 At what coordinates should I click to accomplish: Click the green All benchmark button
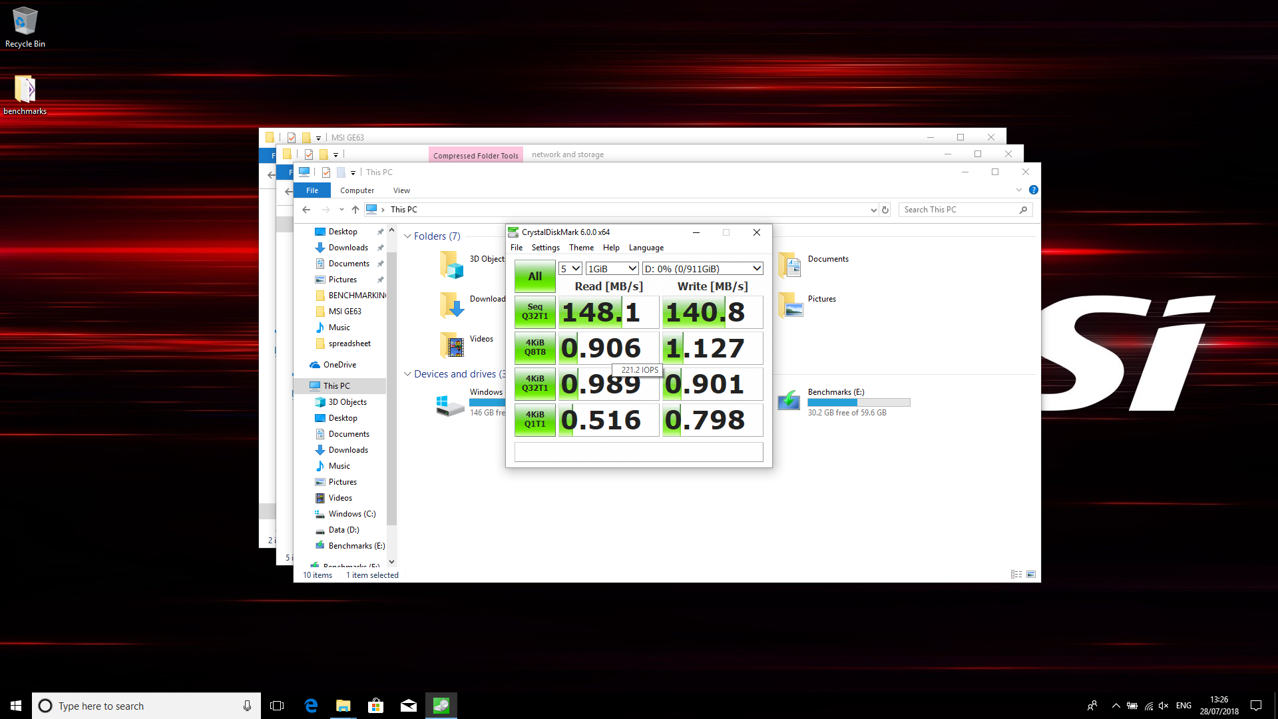[534, 276]
